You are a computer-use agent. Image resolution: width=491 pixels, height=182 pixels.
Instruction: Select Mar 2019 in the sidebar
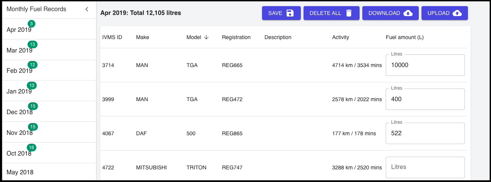20,50
